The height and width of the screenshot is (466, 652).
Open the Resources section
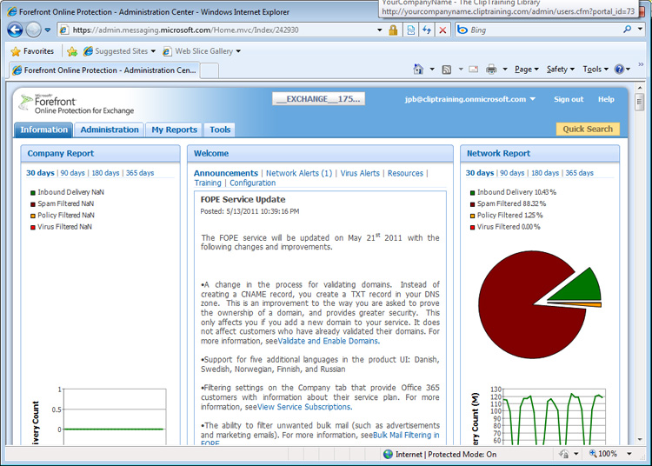click(405, 173)
